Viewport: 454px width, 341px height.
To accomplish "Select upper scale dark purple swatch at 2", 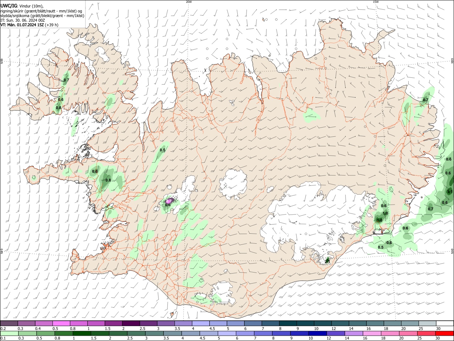I will [x=131, y=324].
